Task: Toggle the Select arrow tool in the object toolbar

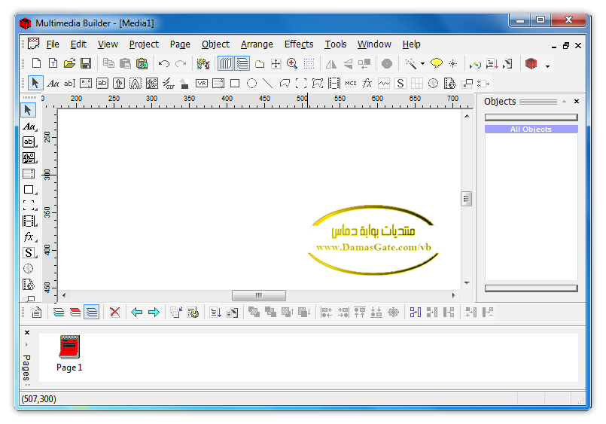Action: point(35,83)
